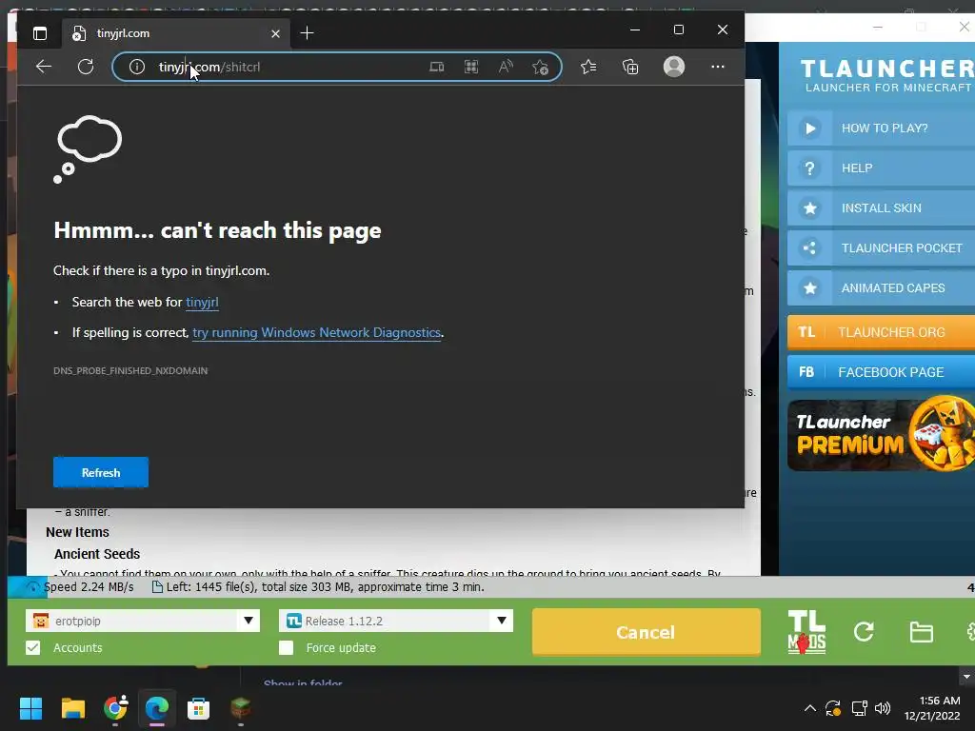Image resolution: width=975 pixels, height=731 pixels.
Task: Open HELP in TLauncher sidebar
Action: pyautogui.click(x=881, y=168)
